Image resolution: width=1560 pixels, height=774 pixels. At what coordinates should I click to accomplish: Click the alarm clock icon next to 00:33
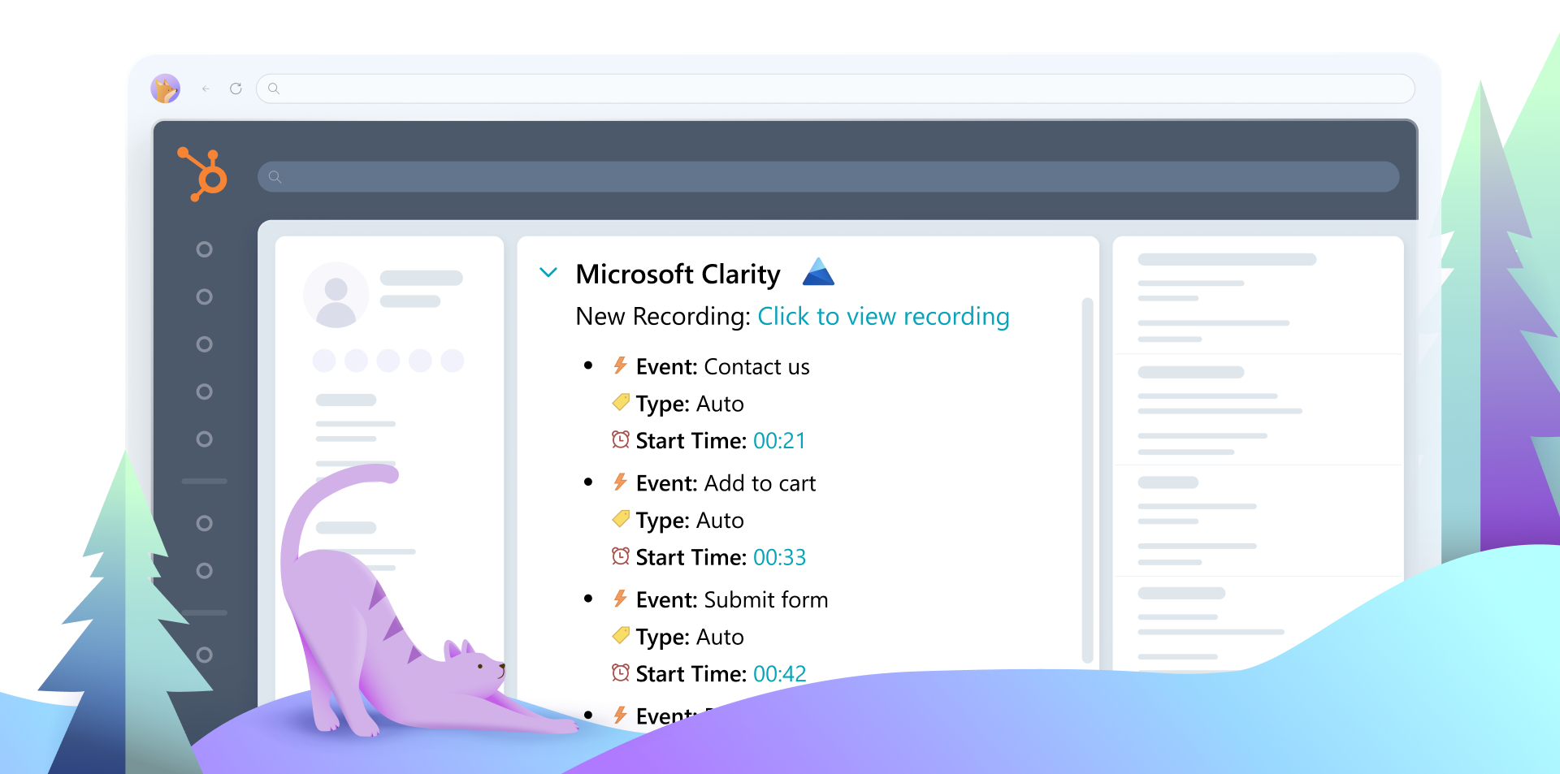point(621,556)
